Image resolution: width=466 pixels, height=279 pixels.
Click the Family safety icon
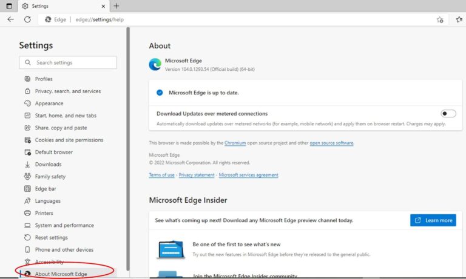click(27, 176)
